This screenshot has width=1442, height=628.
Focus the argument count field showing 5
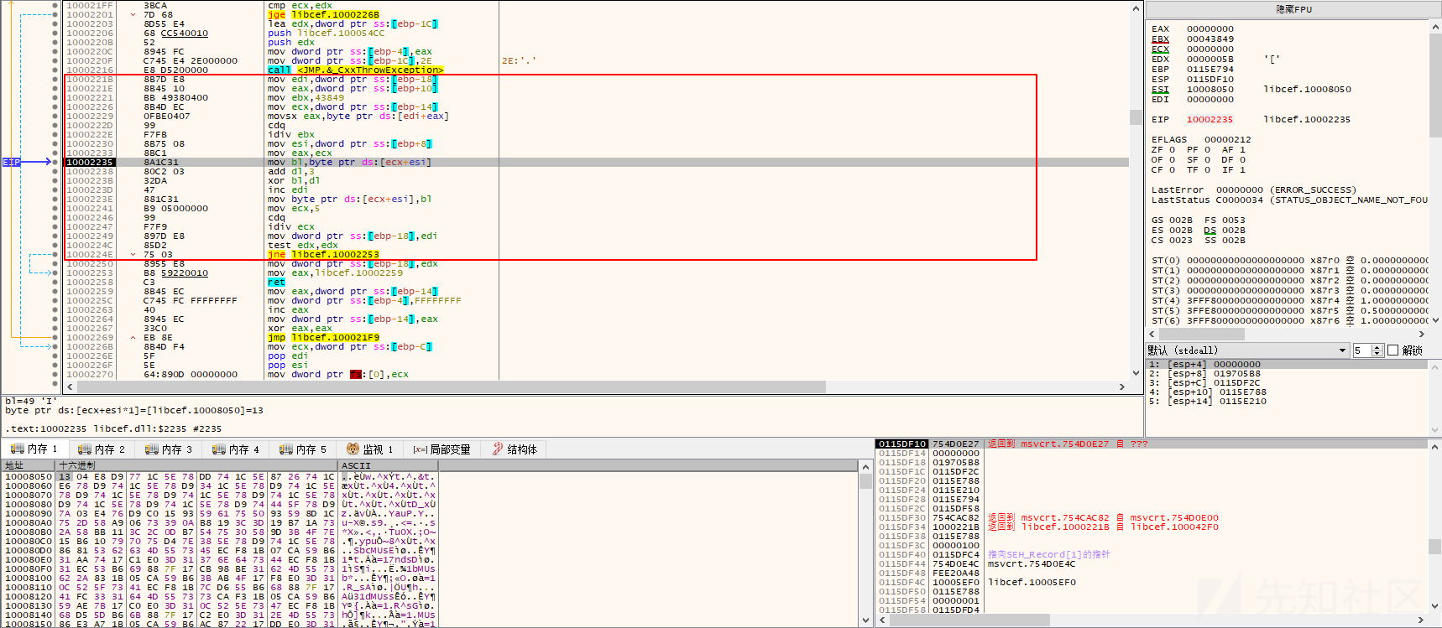tap(1361, 350)
